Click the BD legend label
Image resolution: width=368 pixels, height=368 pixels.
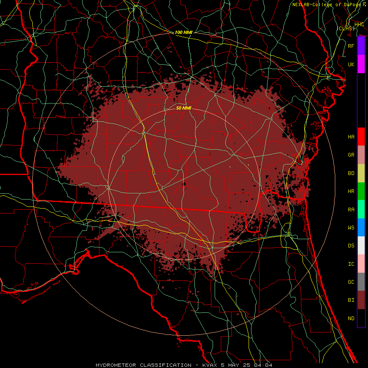pyautogui.click(x=351, y=173)
